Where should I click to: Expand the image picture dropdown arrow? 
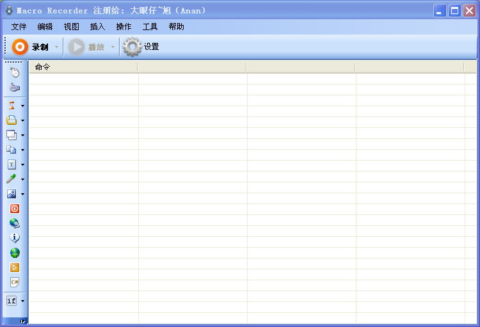[22, 194]
